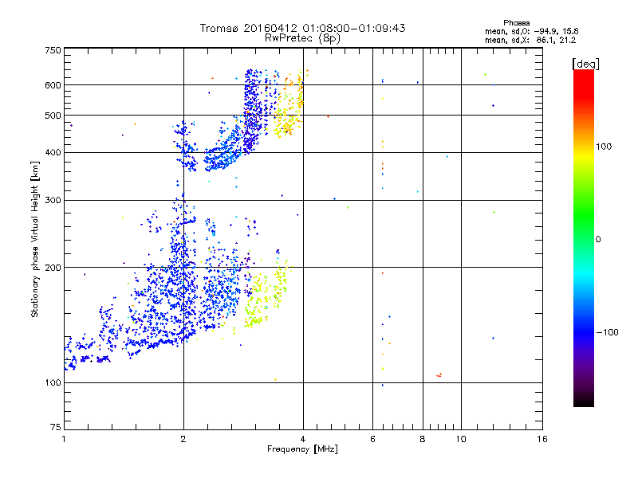638x478 pixels.
Task: Click the 'Phases' header text
Action: [516, 23]
